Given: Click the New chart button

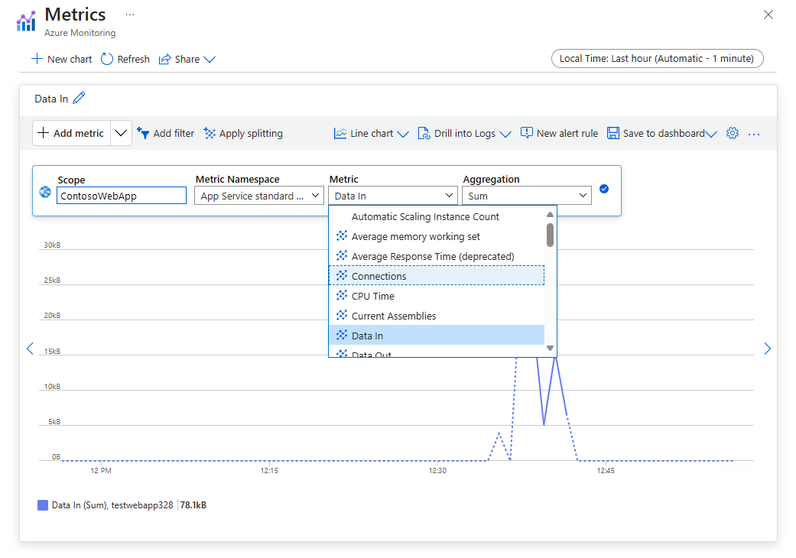Looking at the screenshot, I should [61, 59].
